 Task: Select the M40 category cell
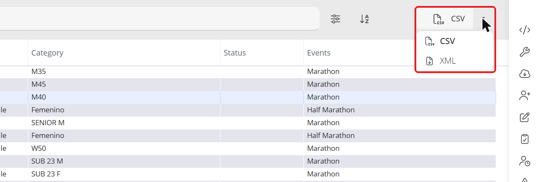tap(124, 97)
